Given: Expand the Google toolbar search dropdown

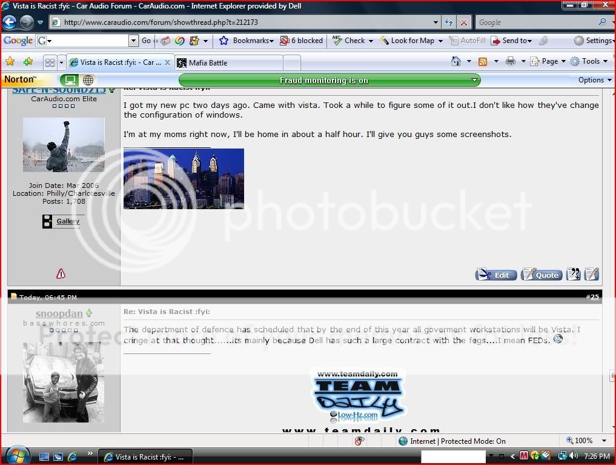Looking at the screenshot, I should point(134,41).
